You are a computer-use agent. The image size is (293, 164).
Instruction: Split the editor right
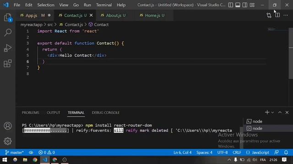click(277, 15)
